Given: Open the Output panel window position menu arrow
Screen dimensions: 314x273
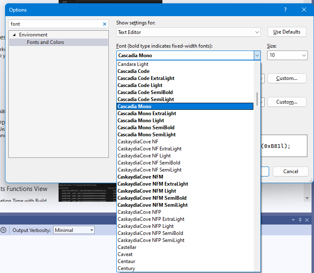Looking at the screenshot, I should [x=293, y=220].
